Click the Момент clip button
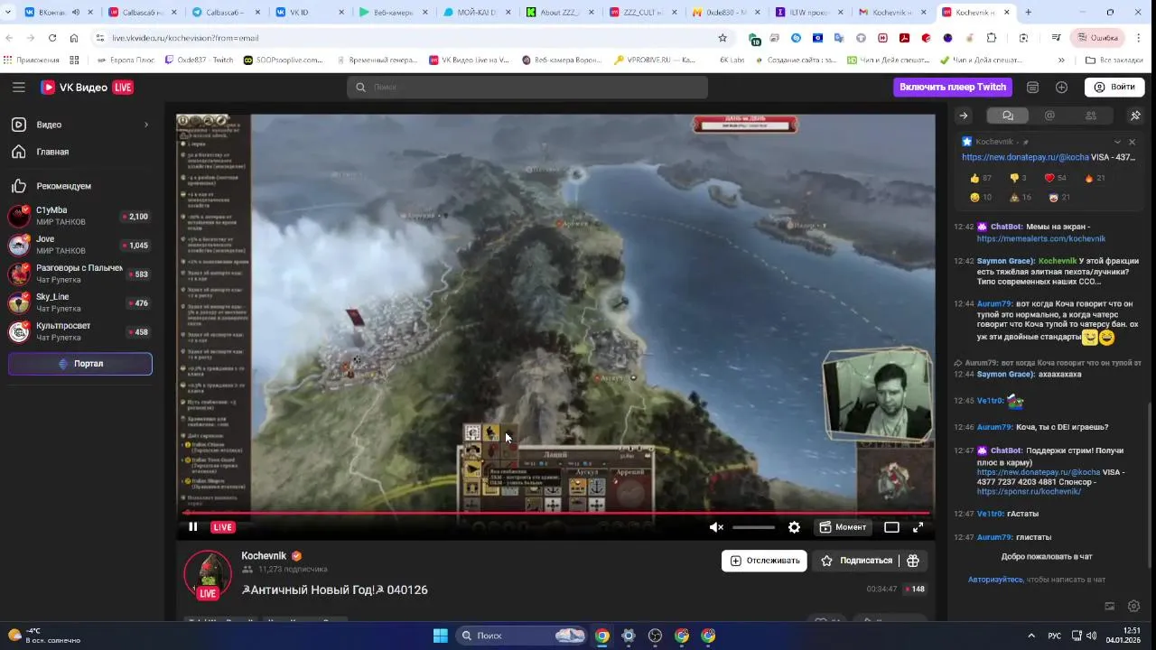 [843, 527]
